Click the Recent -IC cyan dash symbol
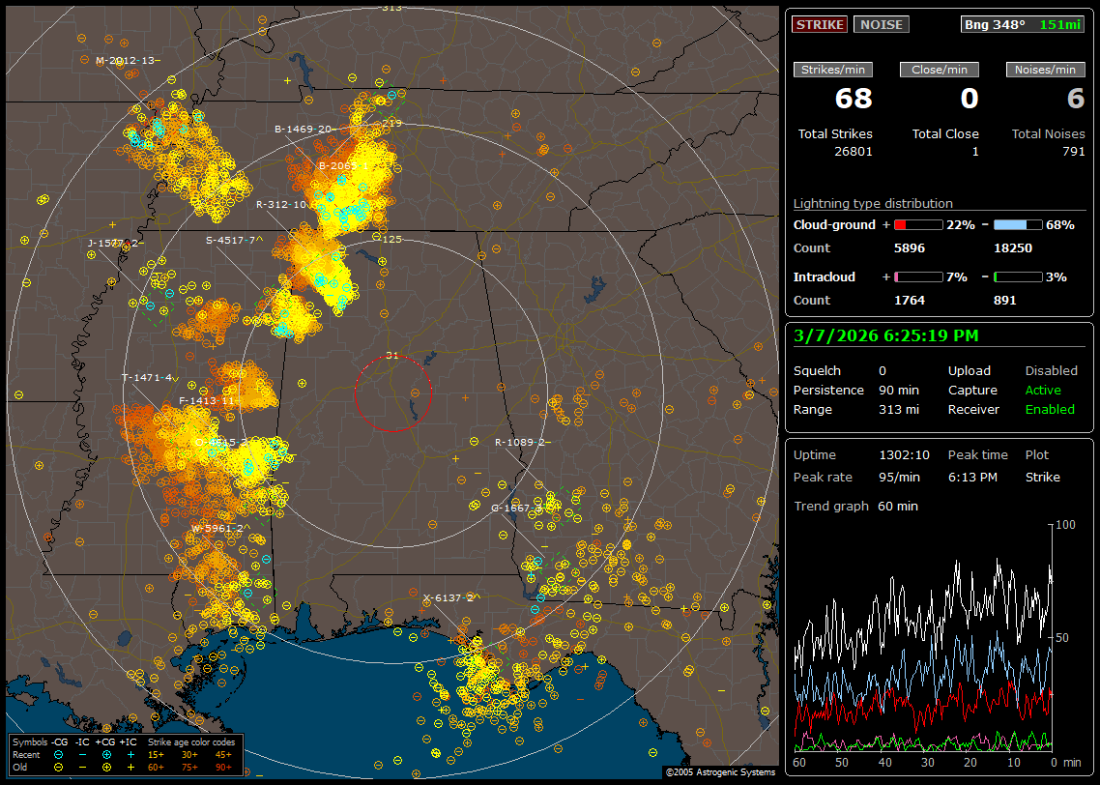This screenshot has width=1100, height=785. (x=83, y=753)
